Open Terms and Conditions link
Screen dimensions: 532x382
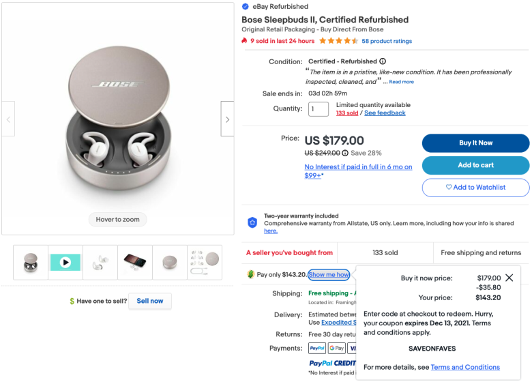tap(465, 367)
